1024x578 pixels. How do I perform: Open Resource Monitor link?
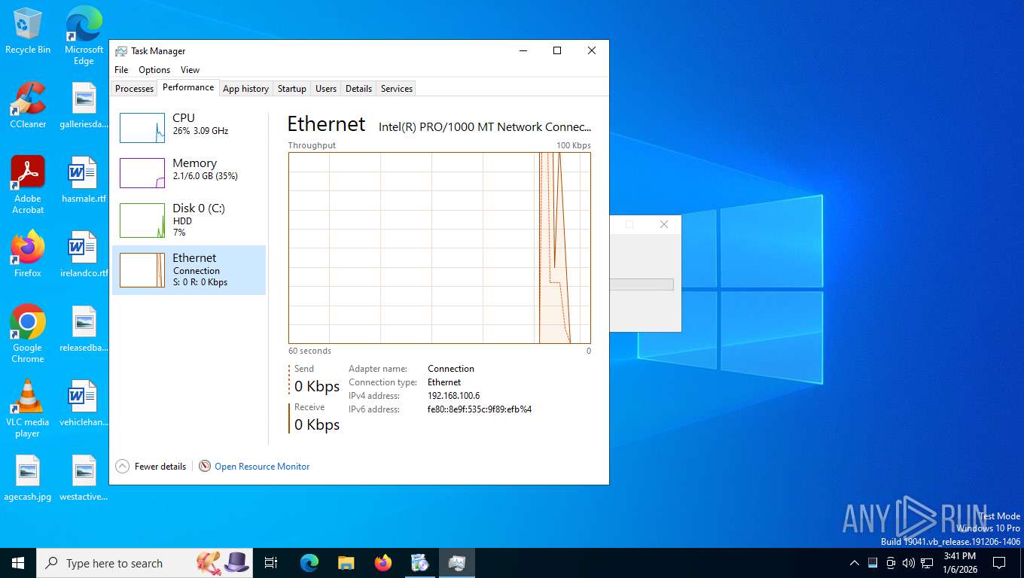click(262, 467)
